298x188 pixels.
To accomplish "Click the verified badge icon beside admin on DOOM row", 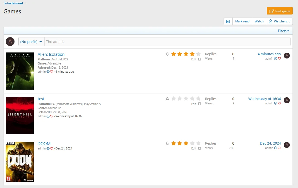I will pos(48,148).
